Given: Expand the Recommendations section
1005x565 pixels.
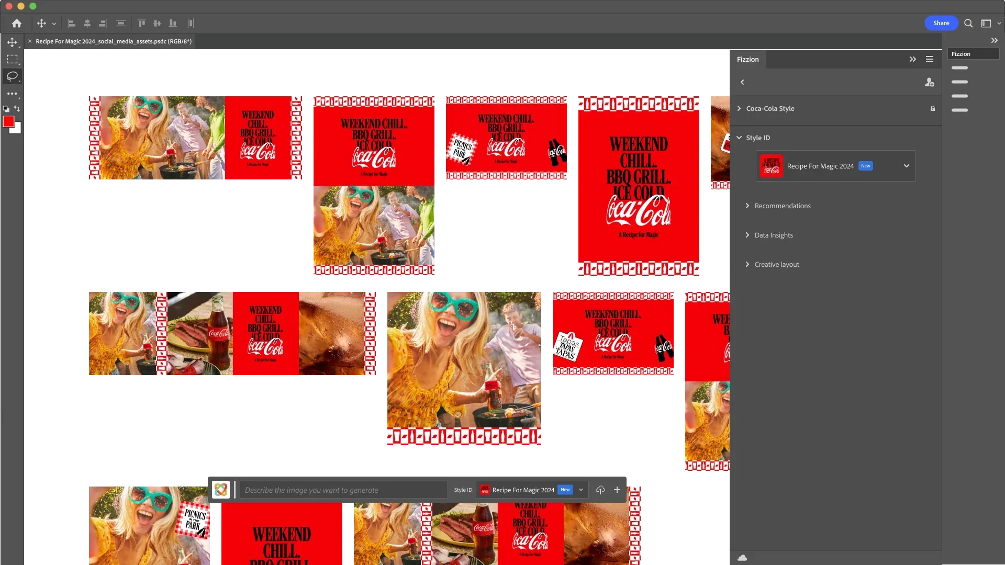Looking at the screenshot, I should (747, 206).
